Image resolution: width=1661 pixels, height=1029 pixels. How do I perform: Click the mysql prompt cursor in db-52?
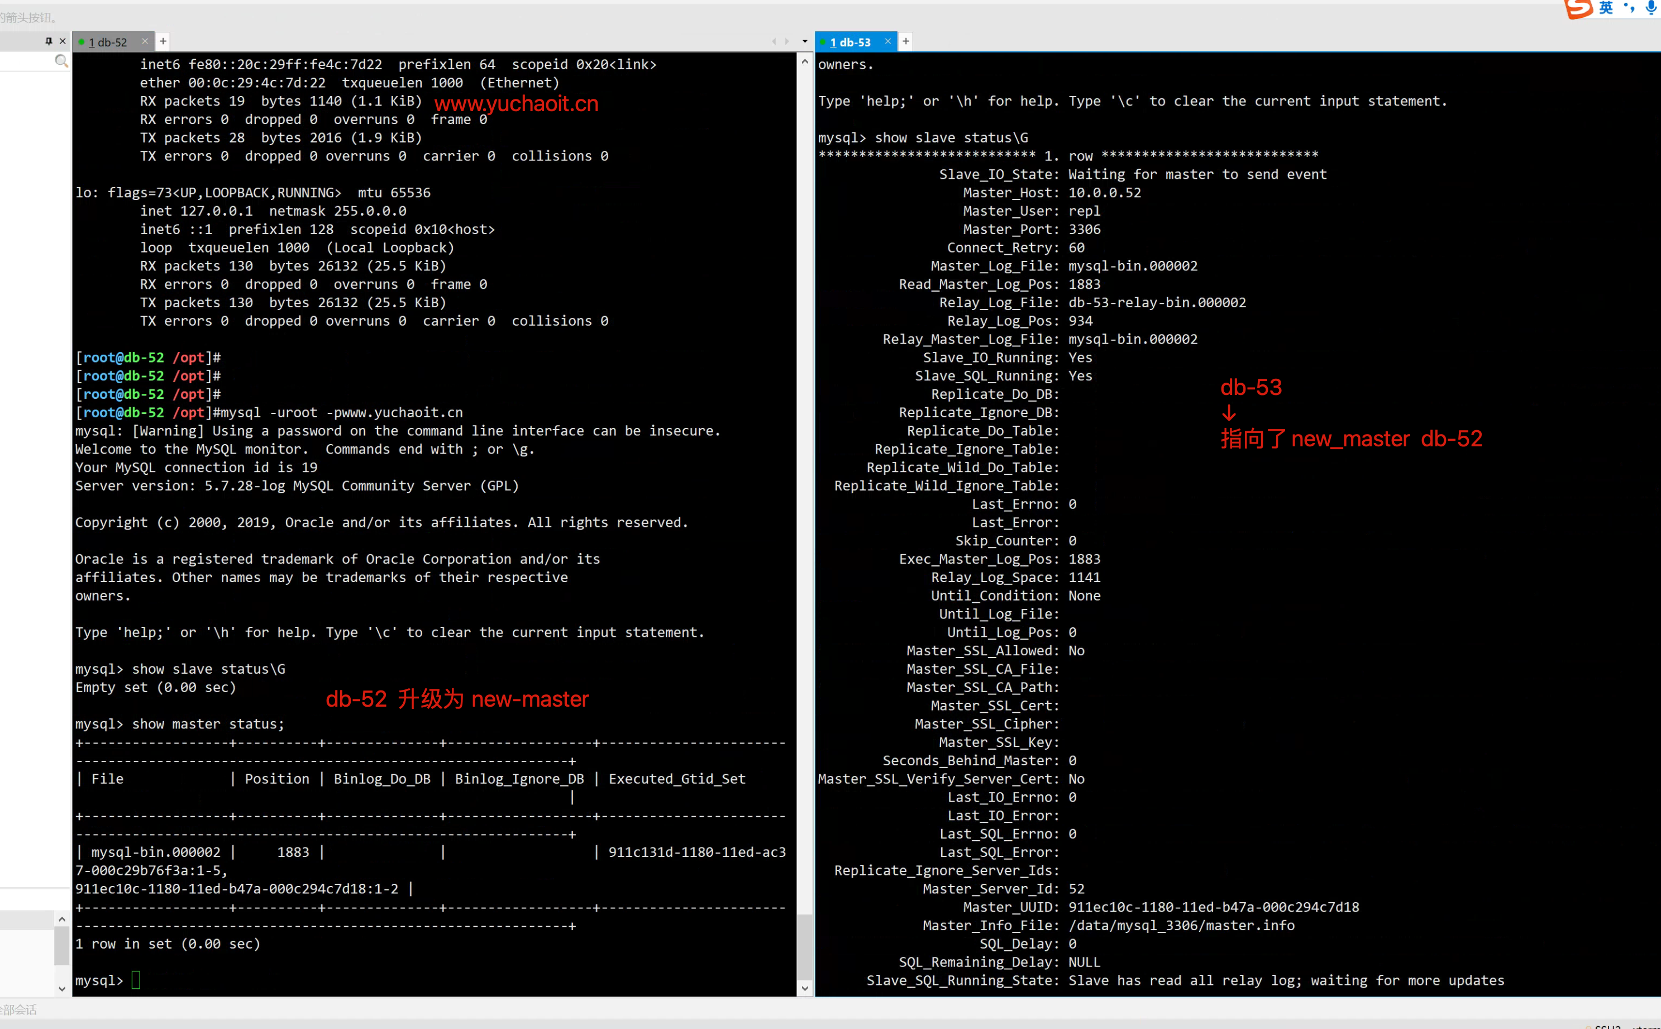[x=135, y=980]
